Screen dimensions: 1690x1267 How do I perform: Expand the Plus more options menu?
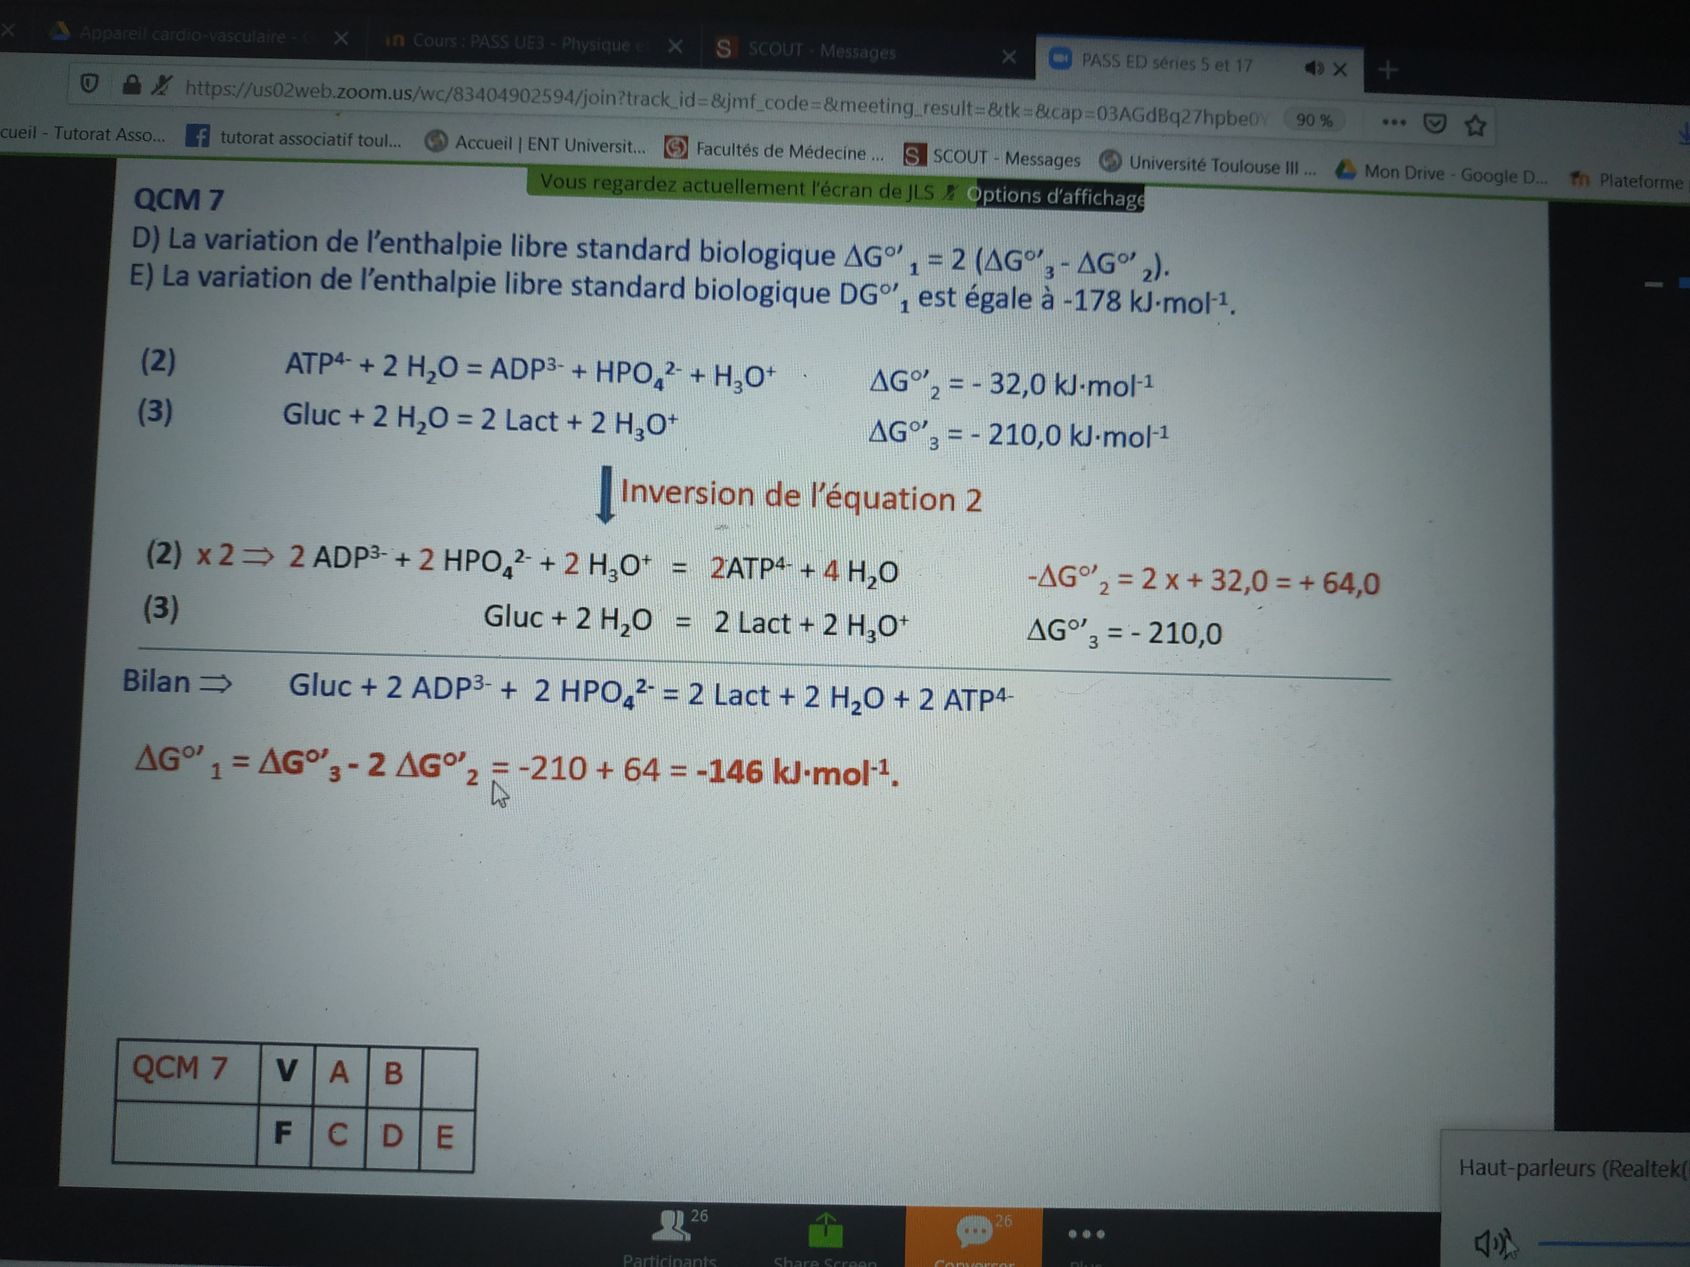click(1086, 1234)
